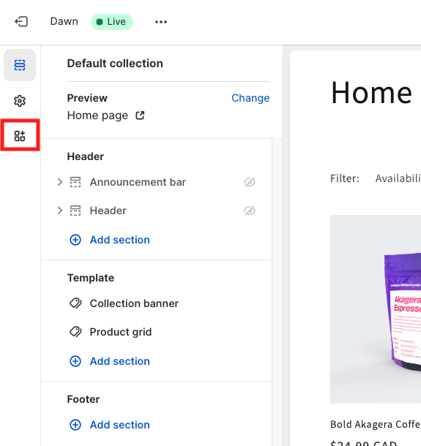Click the Akagera Espresso product image
This screenshot has width=421, height=446.
[376, 309]
